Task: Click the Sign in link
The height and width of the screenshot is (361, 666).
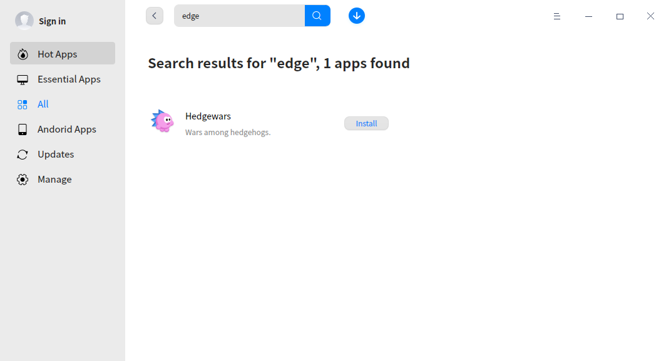Action: click(51, 20)
